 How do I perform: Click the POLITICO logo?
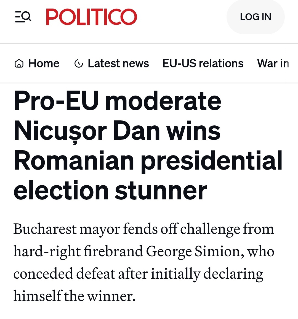pos(92,17)
